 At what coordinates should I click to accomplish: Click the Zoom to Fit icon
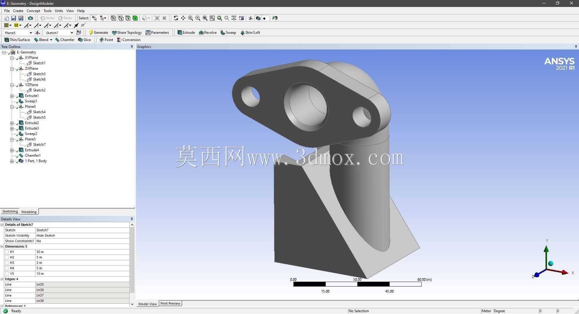coord(205,18)
